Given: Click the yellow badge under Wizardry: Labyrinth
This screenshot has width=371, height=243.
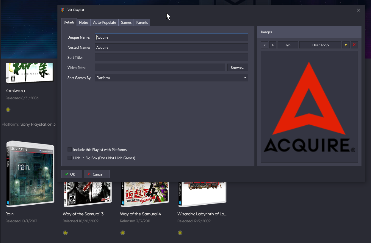Looking at the screenshot, I should pos(180,233).
